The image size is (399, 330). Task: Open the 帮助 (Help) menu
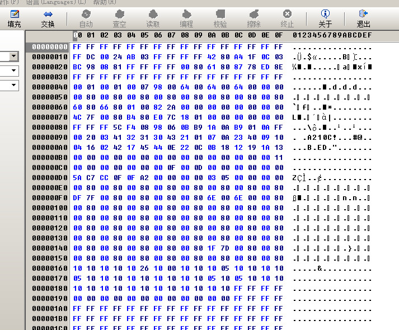pos(105,2)
